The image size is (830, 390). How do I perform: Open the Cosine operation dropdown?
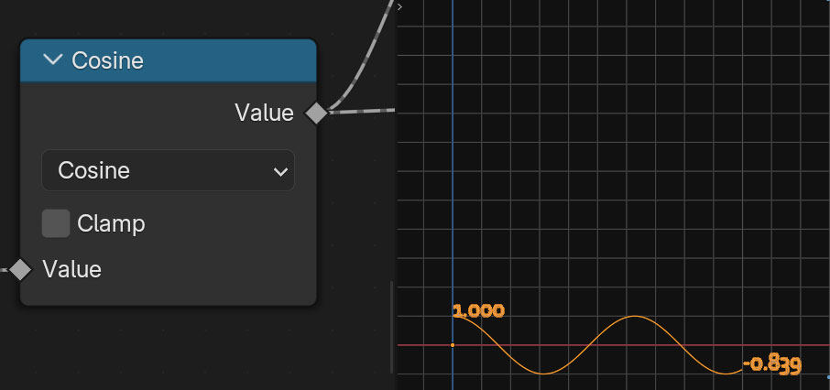[x=168, y=171]
